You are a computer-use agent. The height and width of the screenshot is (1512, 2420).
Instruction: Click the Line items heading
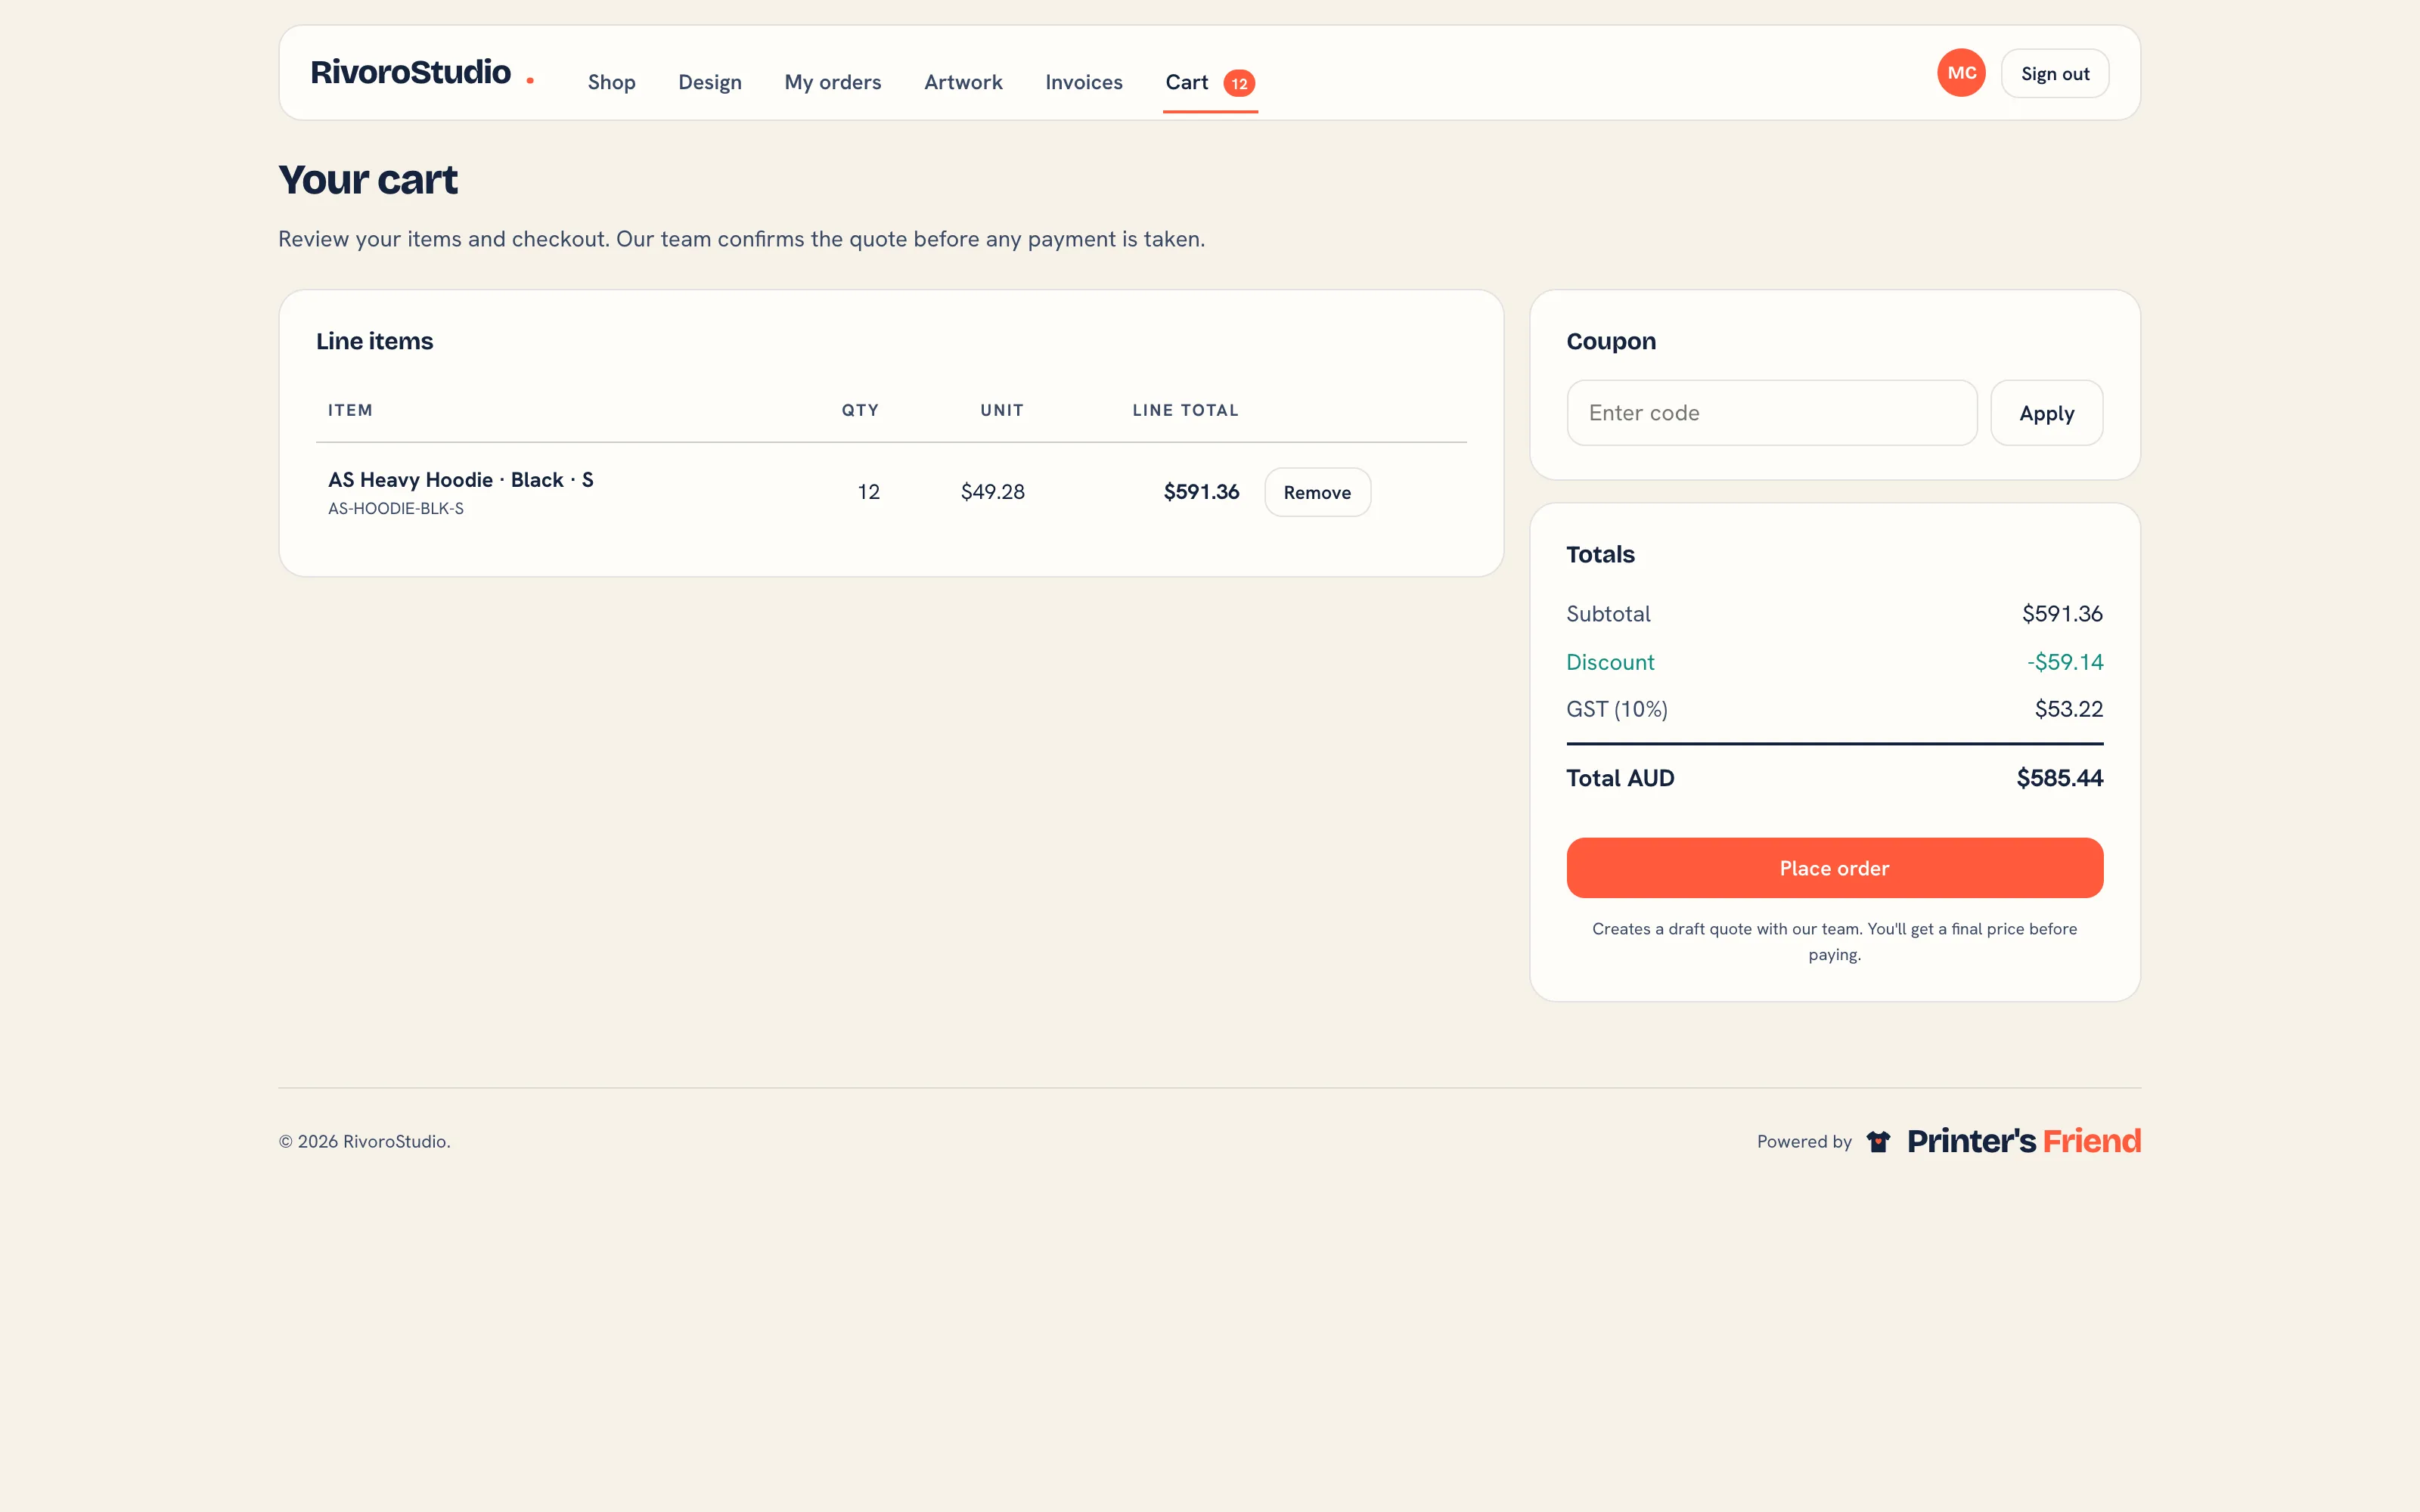tap(374, 341)
